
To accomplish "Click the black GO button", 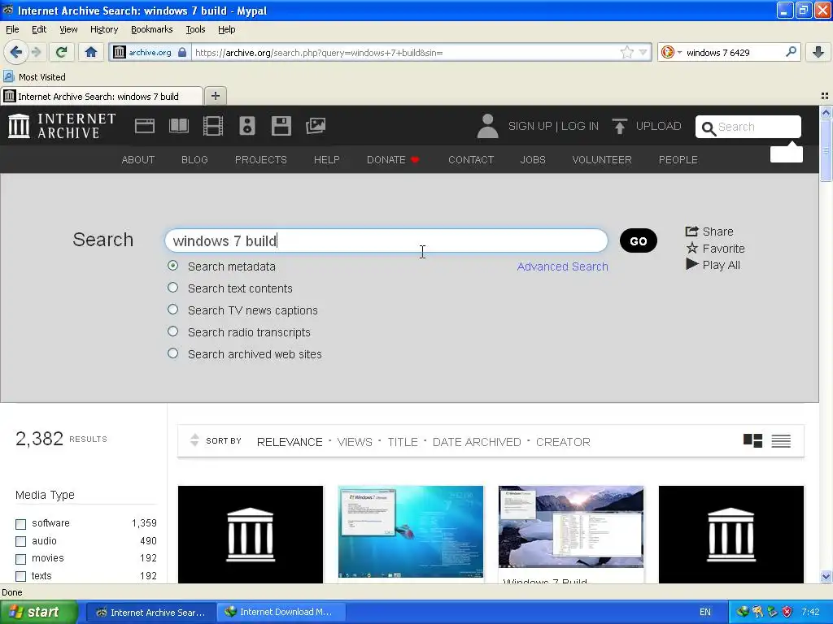I will click(x=638, y=240).
